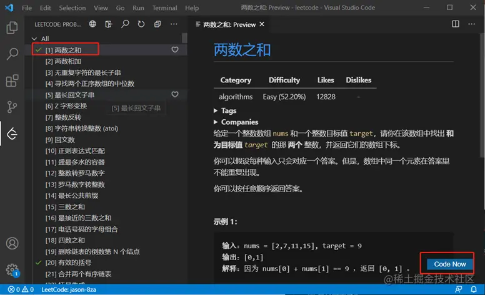Screen dimensions: 485x295
Task: Open notifications bell in status bar
Action: 474,289
